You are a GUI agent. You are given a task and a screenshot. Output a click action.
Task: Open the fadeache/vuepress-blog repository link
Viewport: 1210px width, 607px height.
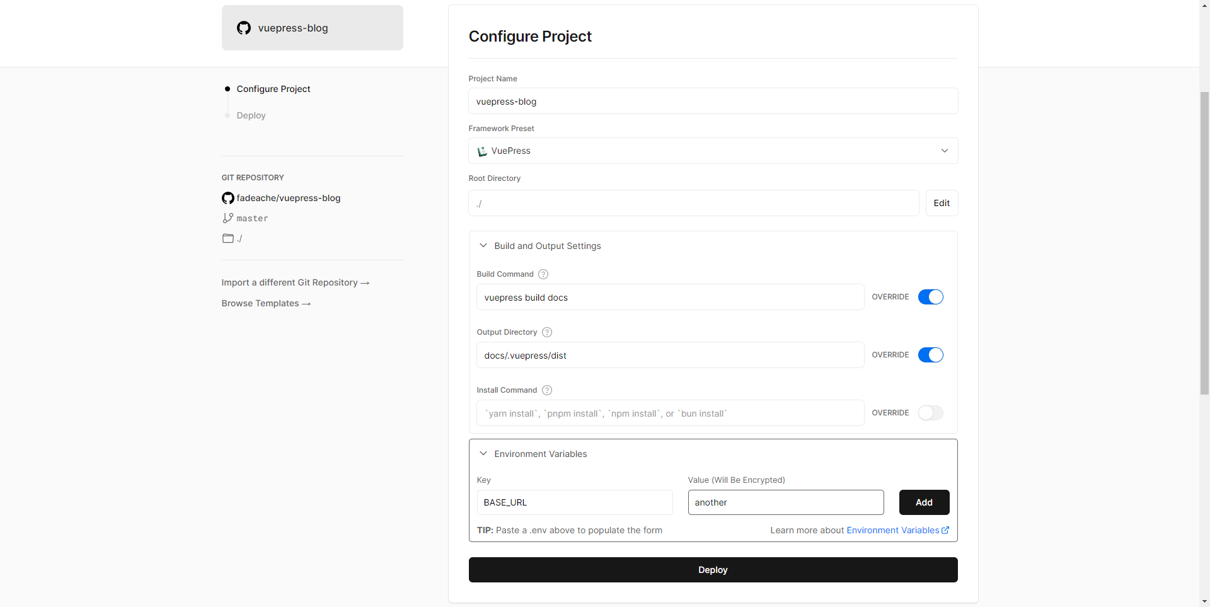(288, 198)
